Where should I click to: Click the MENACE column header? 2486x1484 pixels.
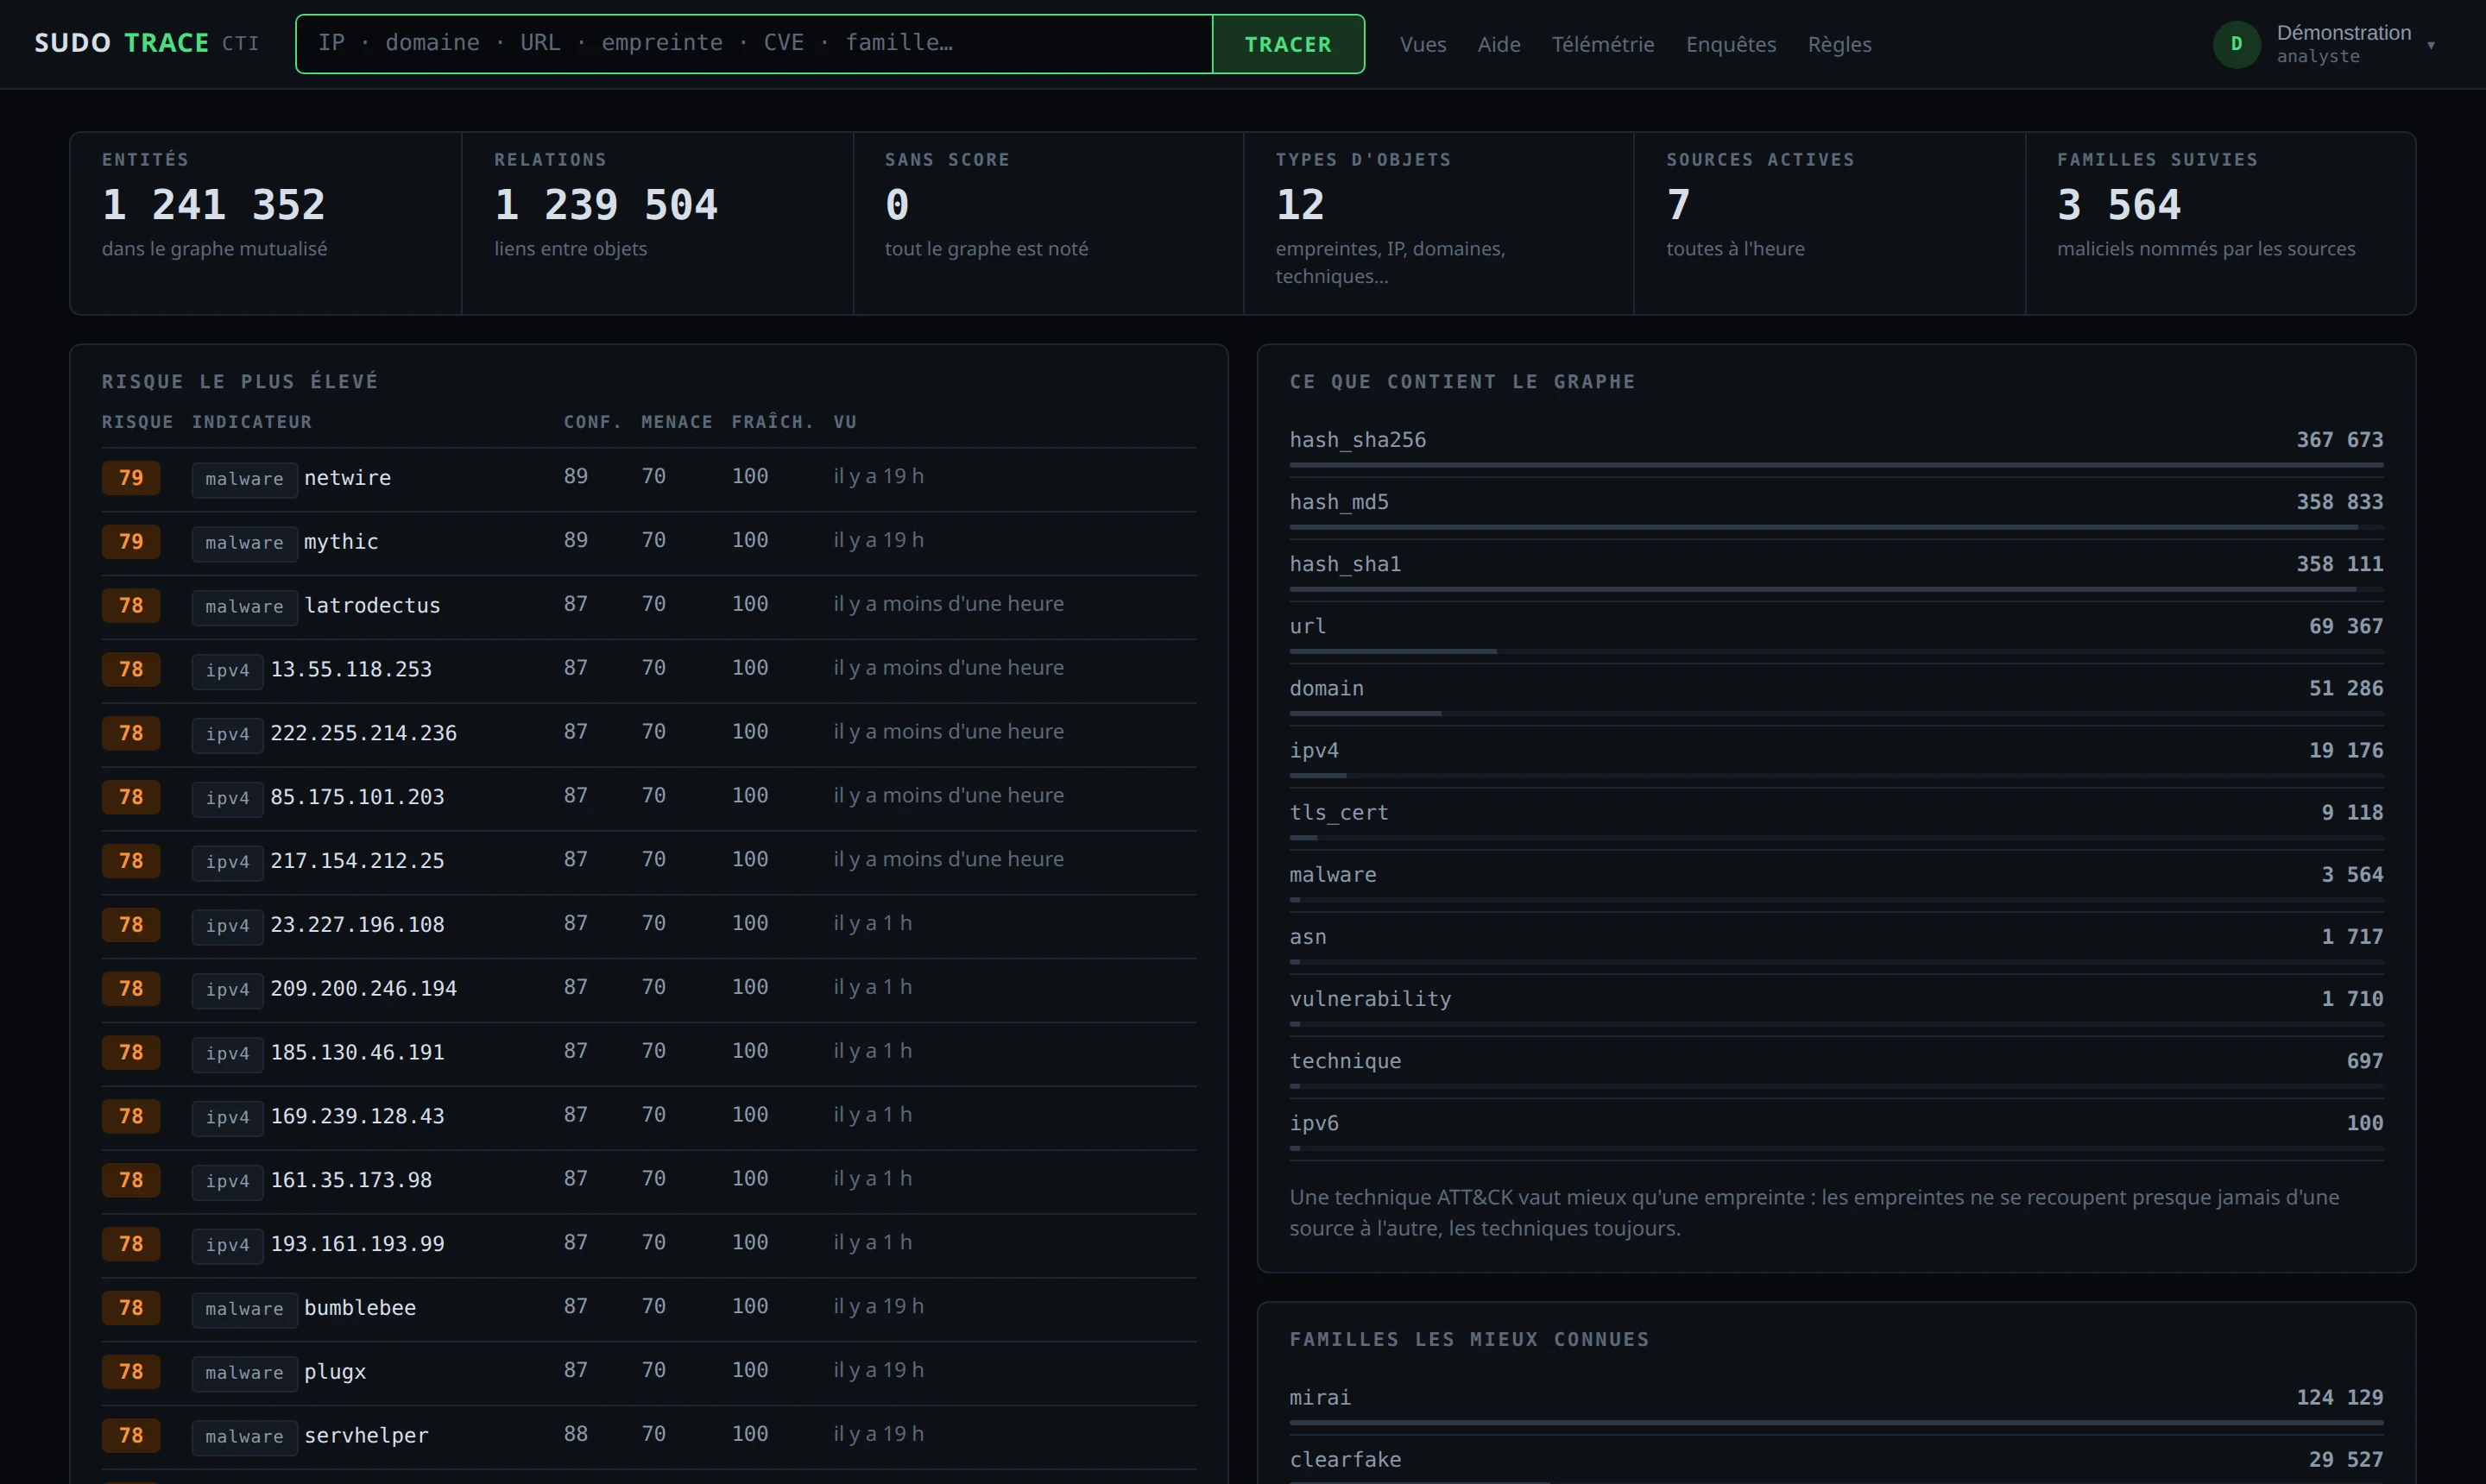pyautogui.click(x=676, y=422)
